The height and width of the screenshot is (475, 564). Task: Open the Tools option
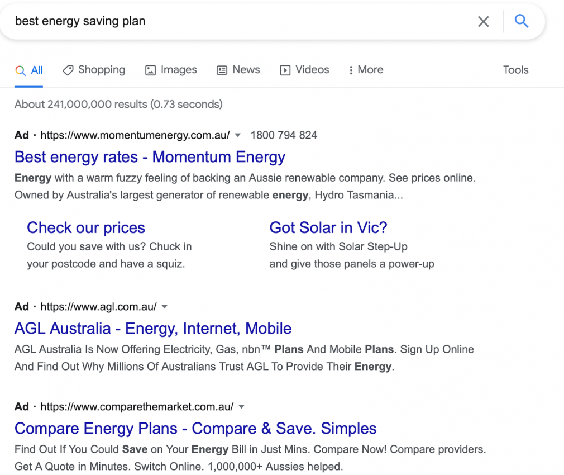[515, 70]
